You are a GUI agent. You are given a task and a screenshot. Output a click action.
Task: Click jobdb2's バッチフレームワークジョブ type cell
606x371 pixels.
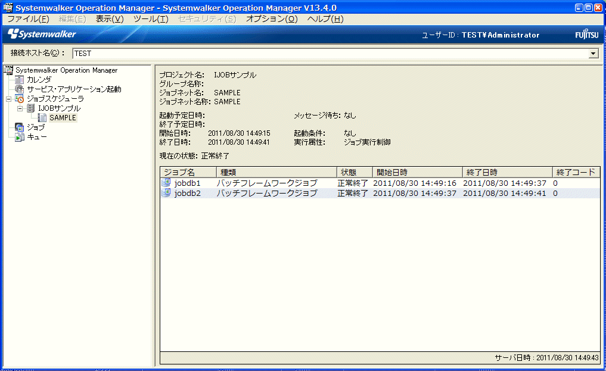point(267,194)
